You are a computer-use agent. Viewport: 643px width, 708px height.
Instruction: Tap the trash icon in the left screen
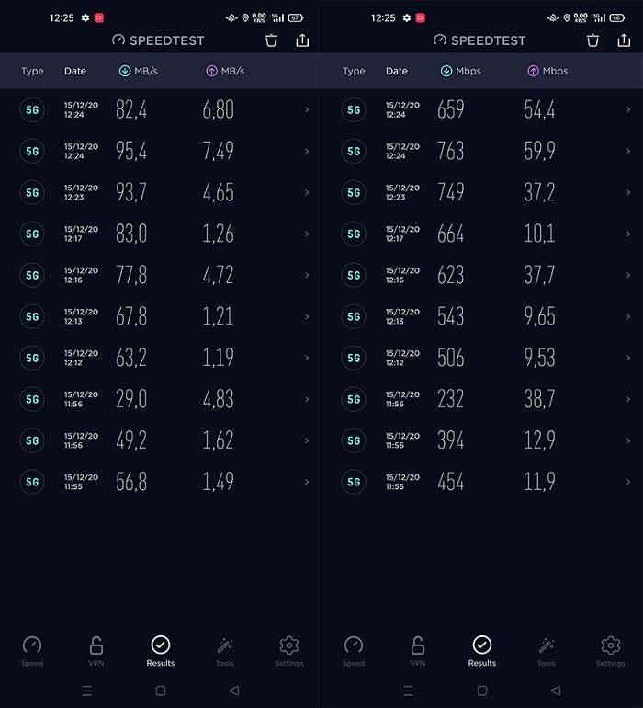point(271,40)
